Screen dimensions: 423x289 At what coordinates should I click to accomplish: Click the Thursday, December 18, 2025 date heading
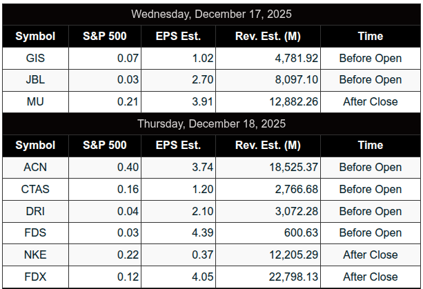[211, 123]
